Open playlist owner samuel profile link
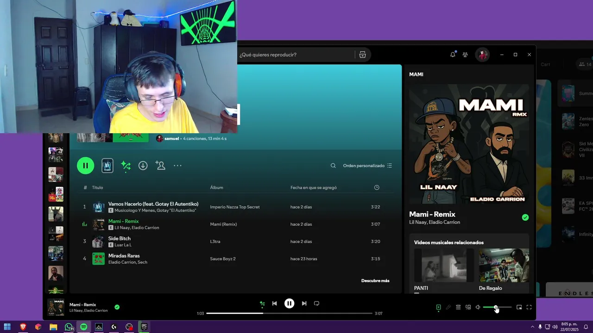Viewport: 593px width, 333px height. (x=171, y=138)
